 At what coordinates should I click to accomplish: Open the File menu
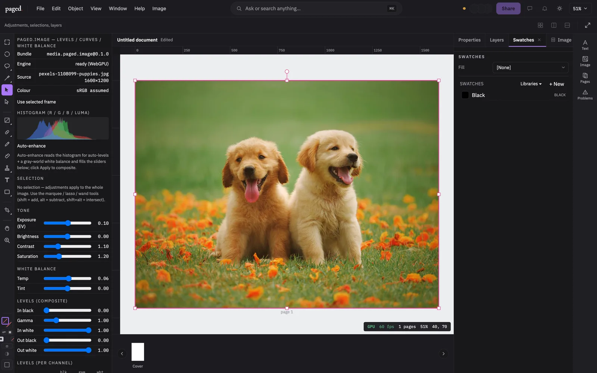[40, 9]
